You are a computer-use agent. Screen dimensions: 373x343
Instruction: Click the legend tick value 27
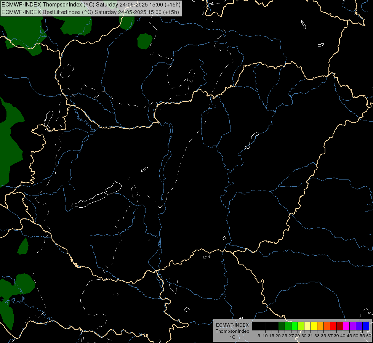point(291,336)
